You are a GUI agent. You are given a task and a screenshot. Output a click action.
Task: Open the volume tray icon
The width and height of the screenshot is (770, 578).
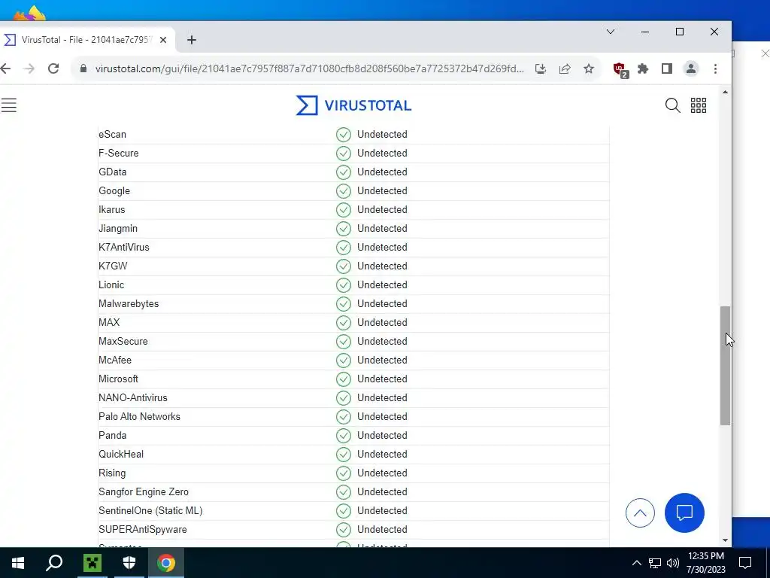(673, 563)
